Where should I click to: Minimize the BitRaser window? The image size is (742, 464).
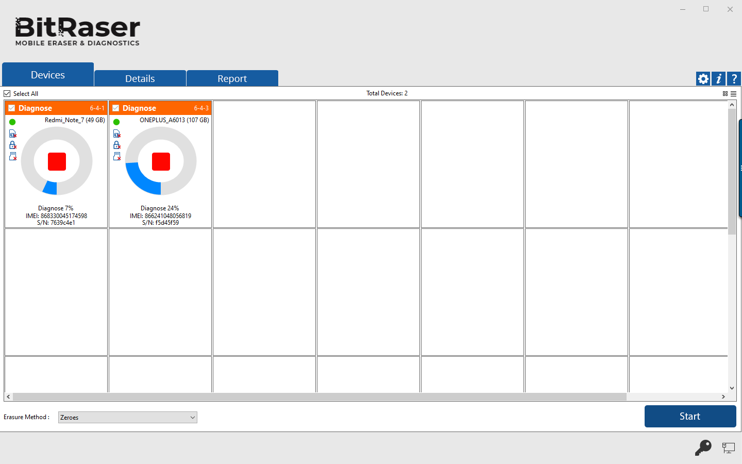tap(682, 9)
